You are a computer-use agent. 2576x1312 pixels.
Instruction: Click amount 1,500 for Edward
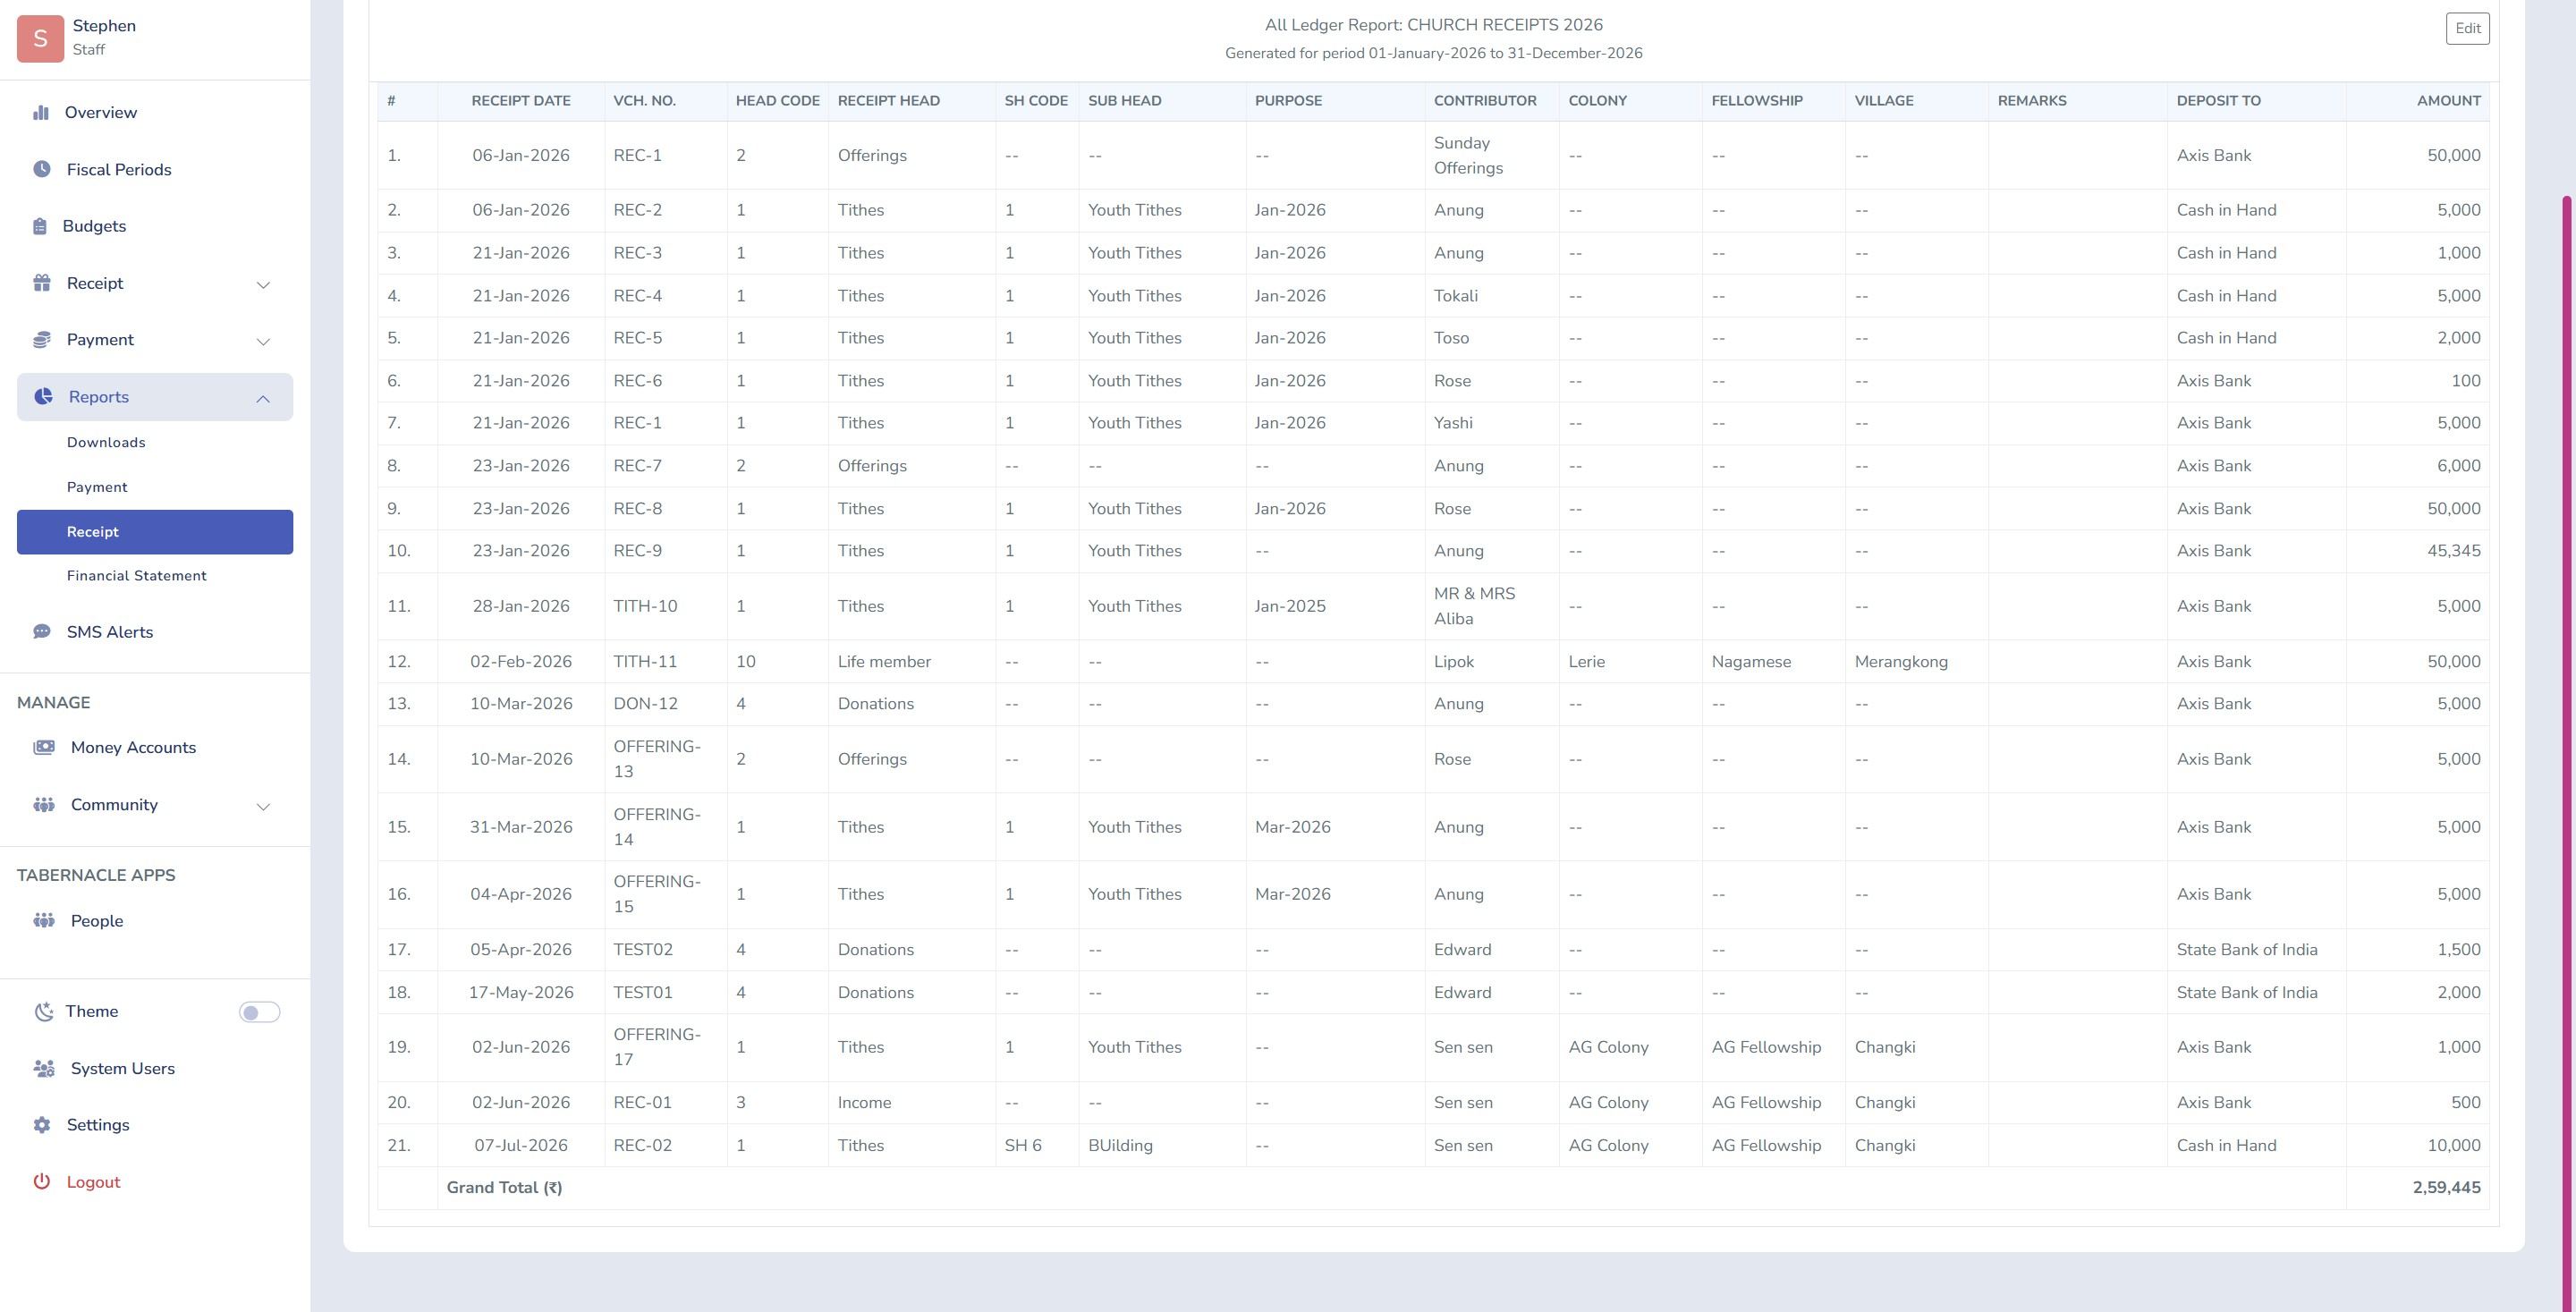click(x=2458, y=950)
